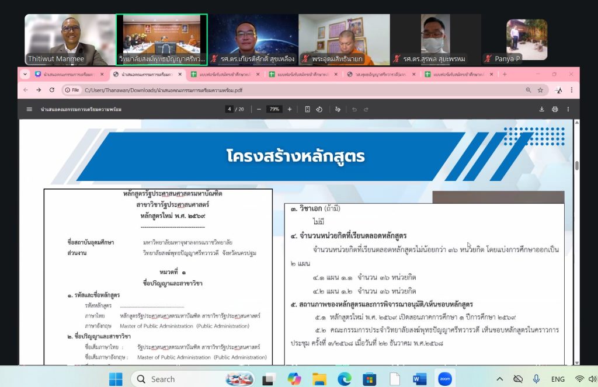598x387 pixels.
Task: Zoom out the PDF with minus button
Action: click(x=259, y=109)
